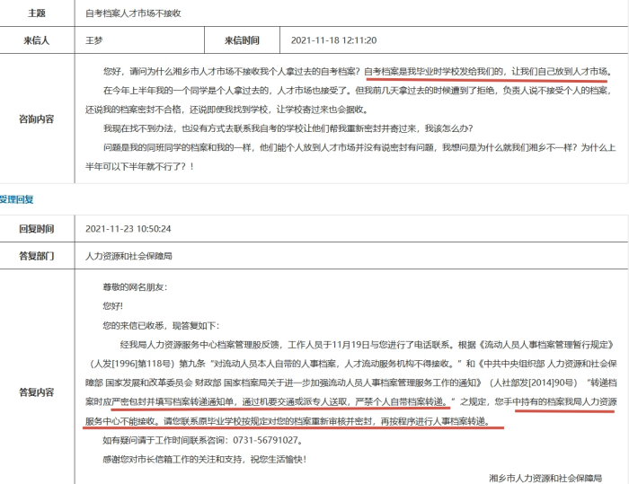Click the reply greeting 您好!

[x=112, y=306]
